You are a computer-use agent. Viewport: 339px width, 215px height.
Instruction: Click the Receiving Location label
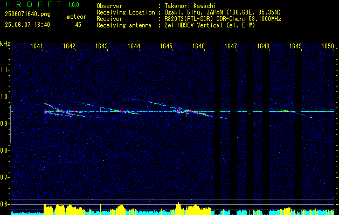tap(126, 12)
